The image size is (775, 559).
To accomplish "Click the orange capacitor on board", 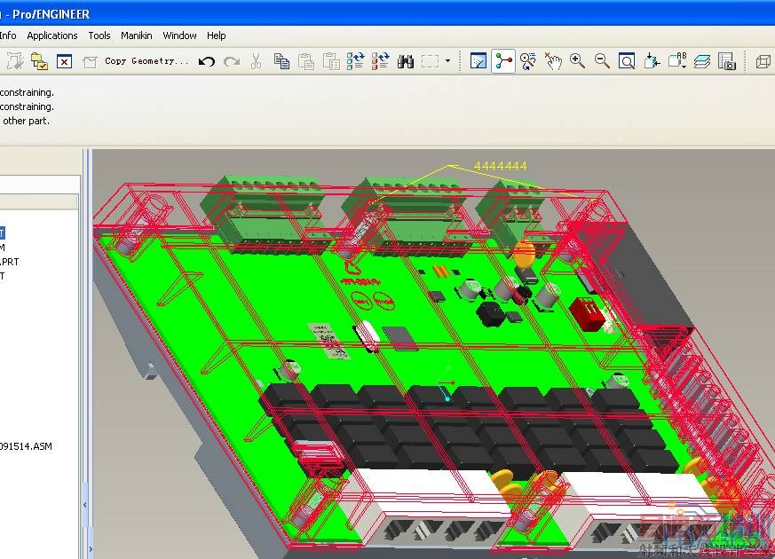I will coord(524,253).
